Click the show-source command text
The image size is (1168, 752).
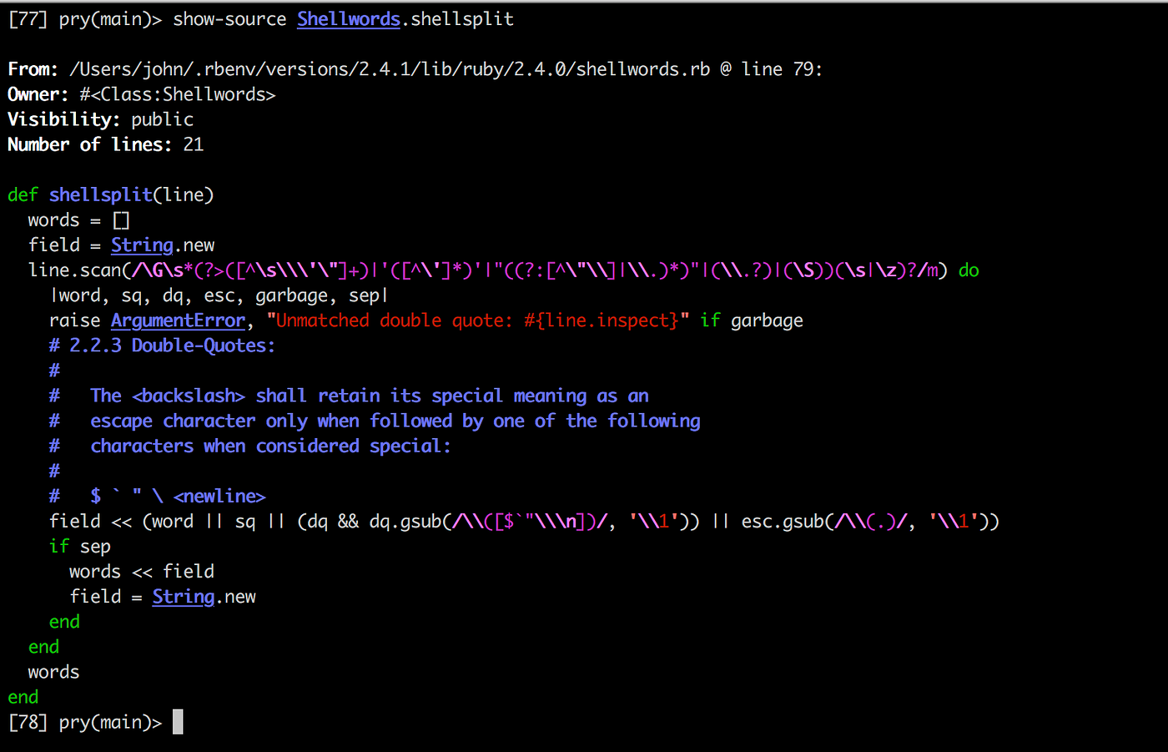click(x=229, y=18)
